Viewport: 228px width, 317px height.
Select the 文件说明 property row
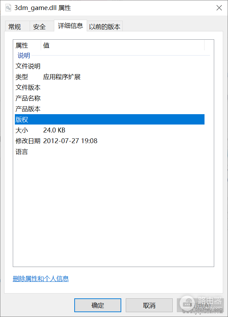click(x=28, y=66)
